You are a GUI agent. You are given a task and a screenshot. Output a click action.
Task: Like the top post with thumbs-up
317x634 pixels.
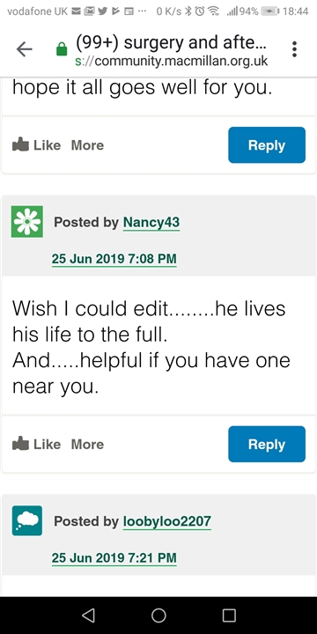[36, 144]
